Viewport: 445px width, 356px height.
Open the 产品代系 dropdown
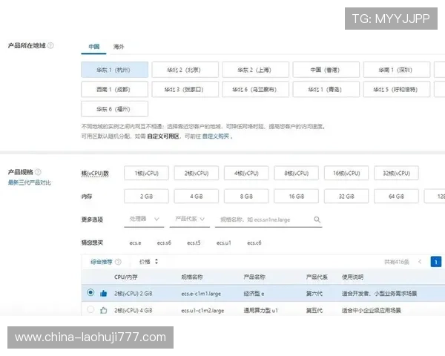coord(190,220)
